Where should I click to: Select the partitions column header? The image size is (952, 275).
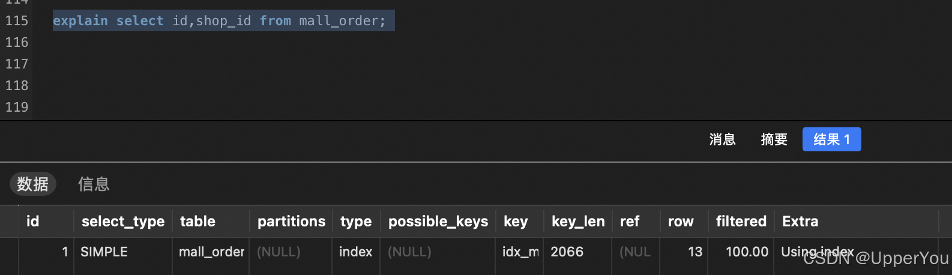point(291,222)
